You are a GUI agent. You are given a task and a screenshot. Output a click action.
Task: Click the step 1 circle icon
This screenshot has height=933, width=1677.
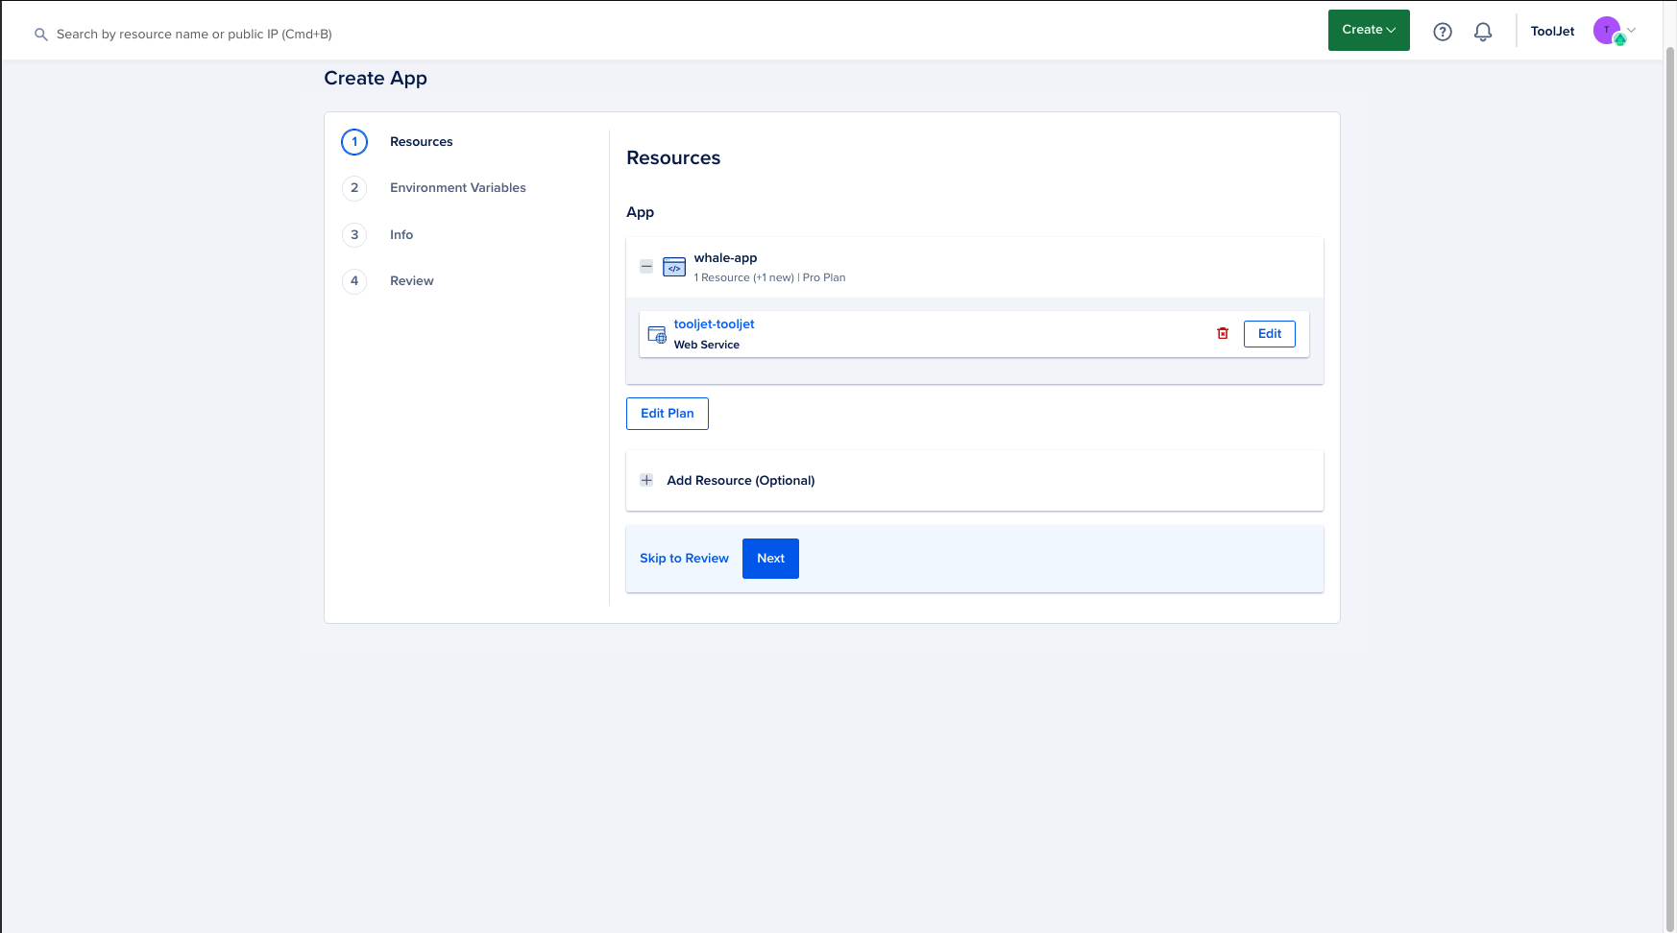[x=354, y=142]
